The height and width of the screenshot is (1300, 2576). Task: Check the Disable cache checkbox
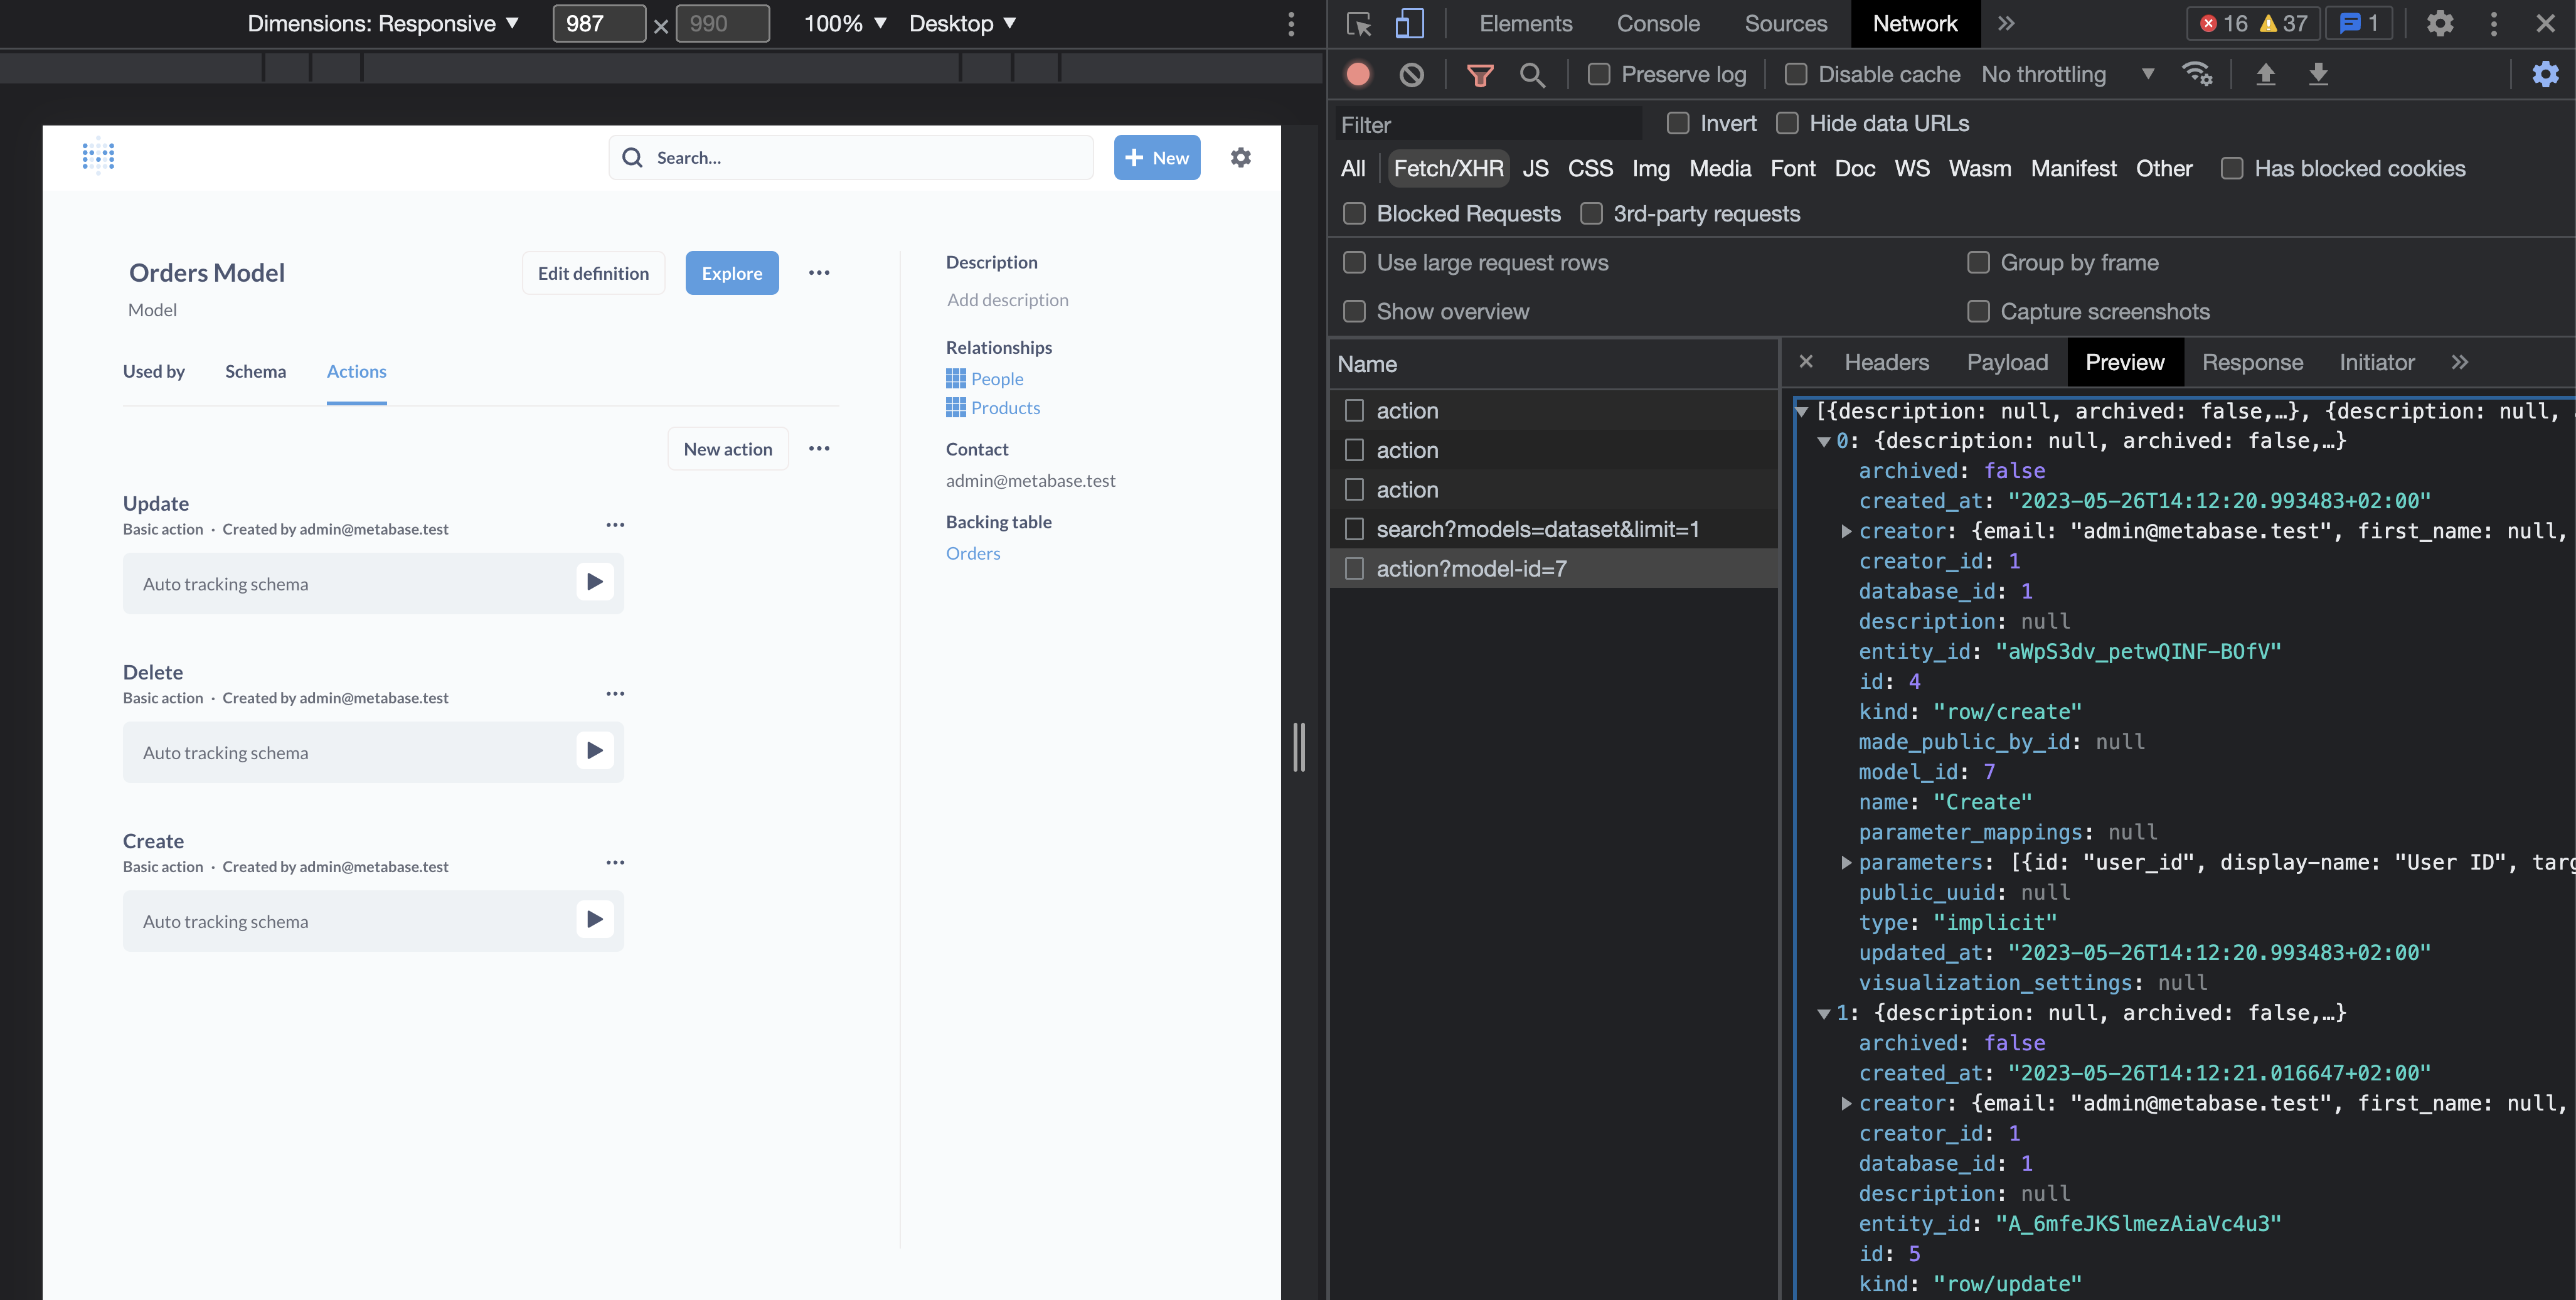[1796, 74]
